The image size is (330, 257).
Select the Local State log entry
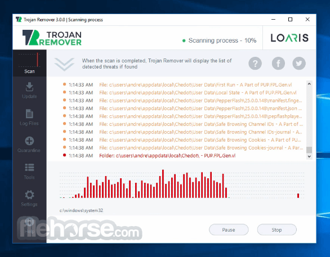tap(180, 93)
